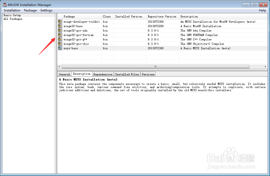Select All Packages in the left panel
Screen dimensions: 270x176
(x=13, y=19)
